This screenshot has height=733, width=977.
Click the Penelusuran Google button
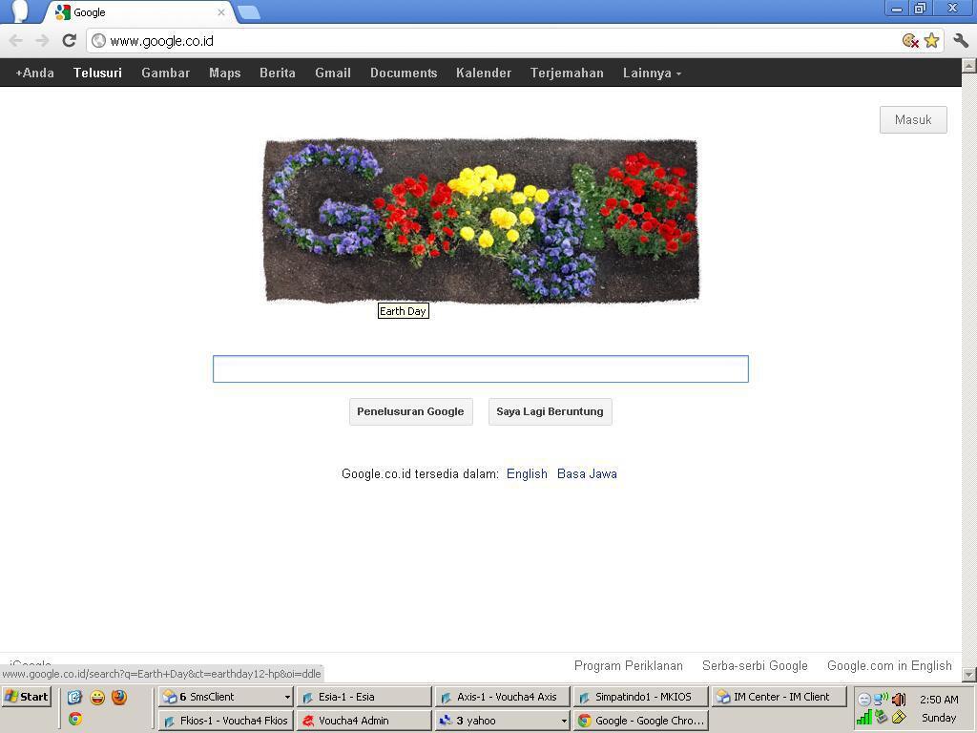pos(410,412)
